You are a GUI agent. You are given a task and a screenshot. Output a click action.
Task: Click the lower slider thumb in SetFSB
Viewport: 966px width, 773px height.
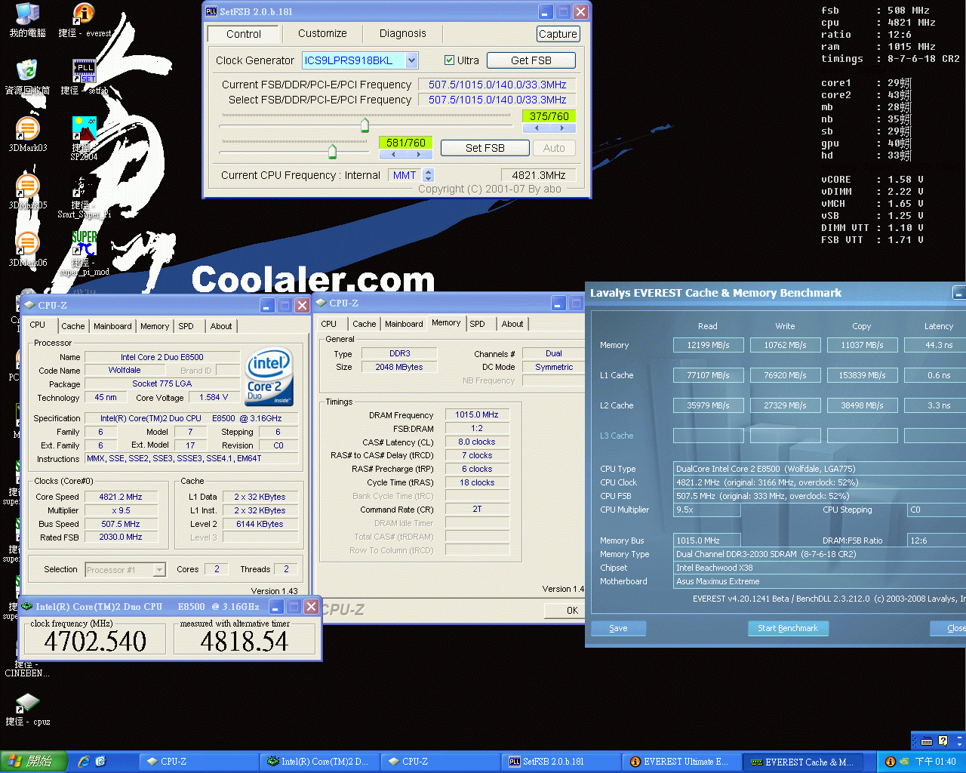(x=332, y=151)
